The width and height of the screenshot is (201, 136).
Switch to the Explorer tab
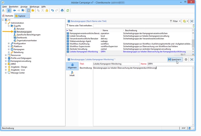[x=22, y=16]
